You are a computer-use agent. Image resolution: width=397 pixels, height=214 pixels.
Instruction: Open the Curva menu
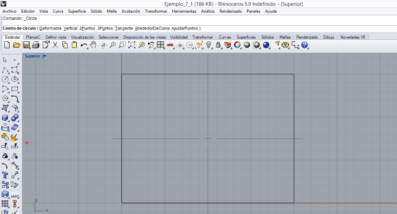pyautogui.click(x=58, y=11)
